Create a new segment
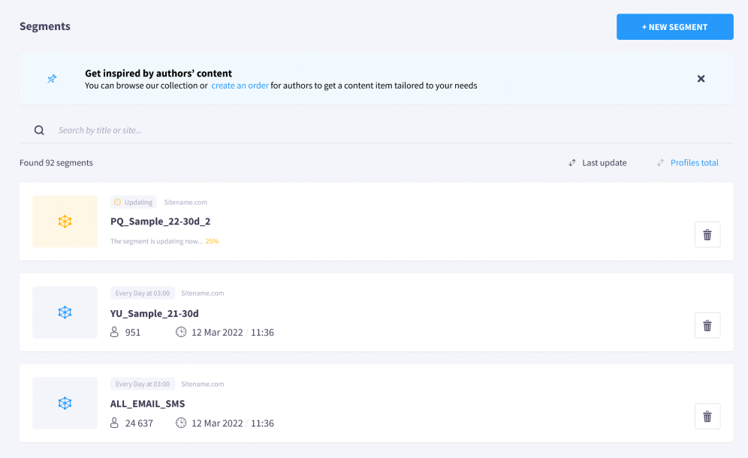 coord(674,27)
